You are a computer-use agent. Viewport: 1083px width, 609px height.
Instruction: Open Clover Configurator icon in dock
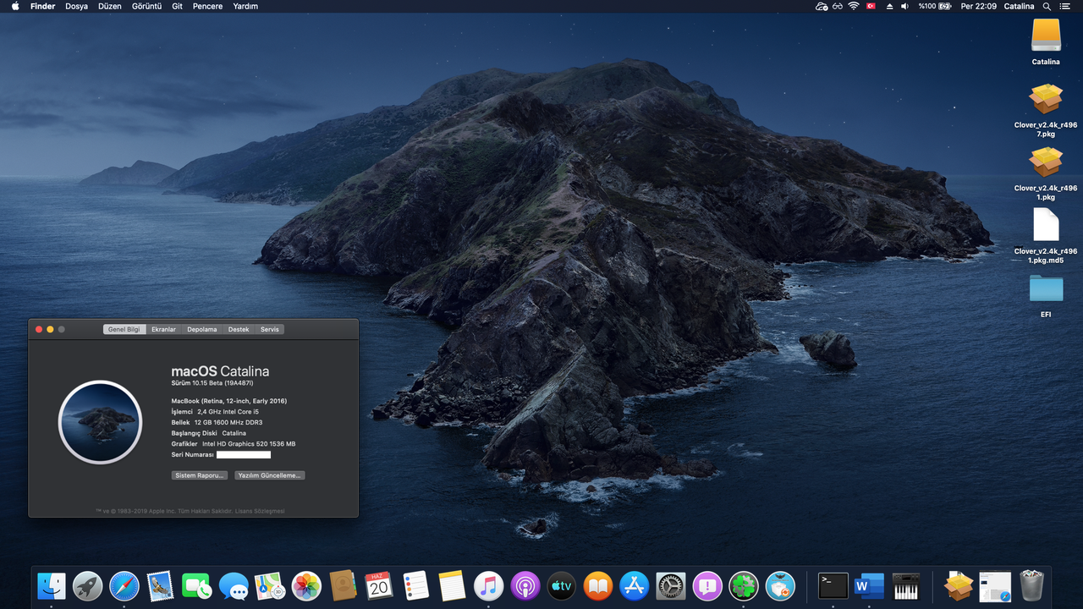coord(744,585)
